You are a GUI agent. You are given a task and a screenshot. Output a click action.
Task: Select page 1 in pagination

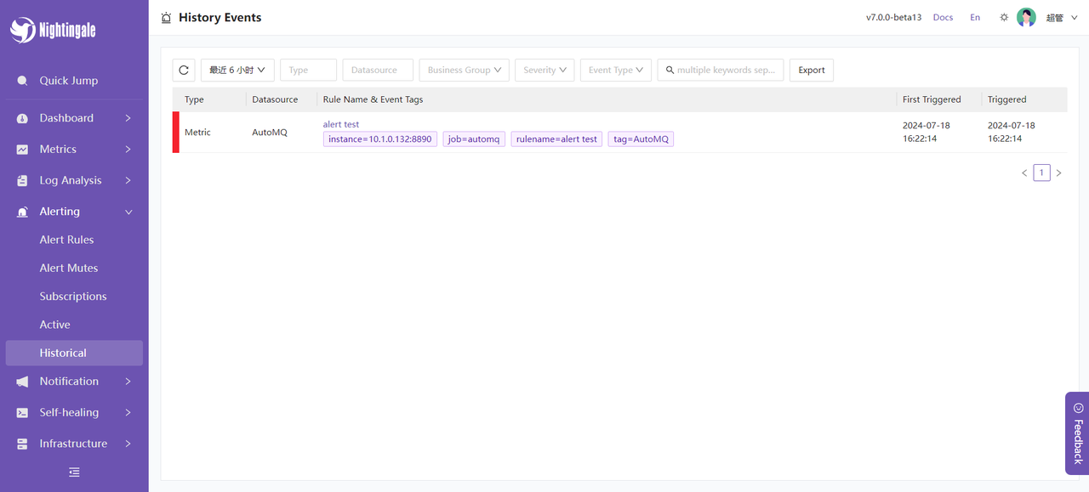click(x=1041, y=173)
